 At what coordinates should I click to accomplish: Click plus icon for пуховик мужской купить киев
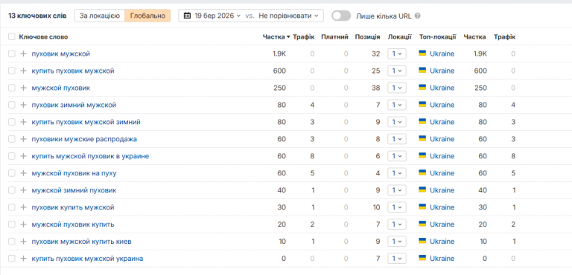[x=23, y=242]
